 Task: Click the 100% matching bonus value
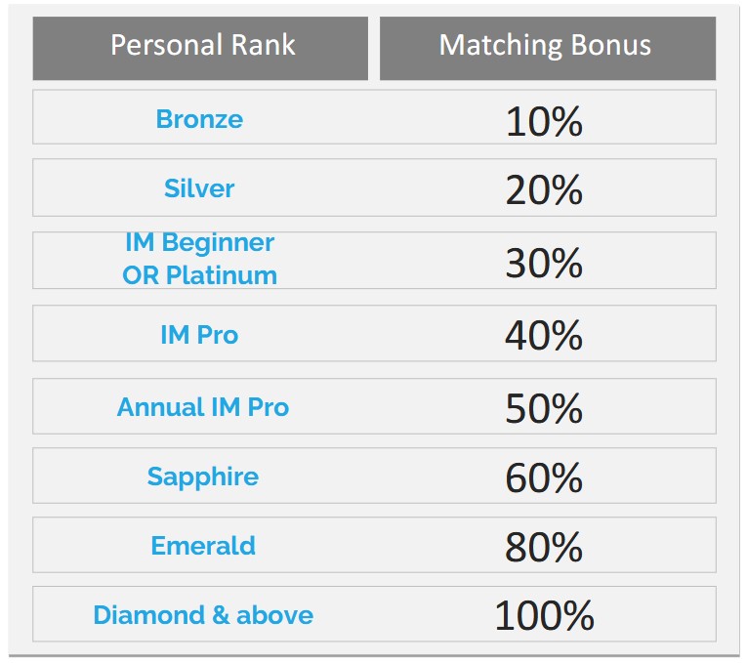pyautogui.click(x=545, y=616)
